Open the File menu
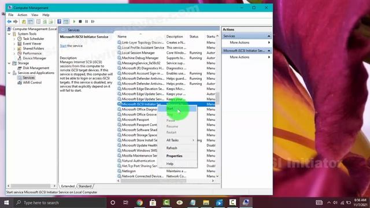This screenshot has height=208, width=370. [11, 15]
